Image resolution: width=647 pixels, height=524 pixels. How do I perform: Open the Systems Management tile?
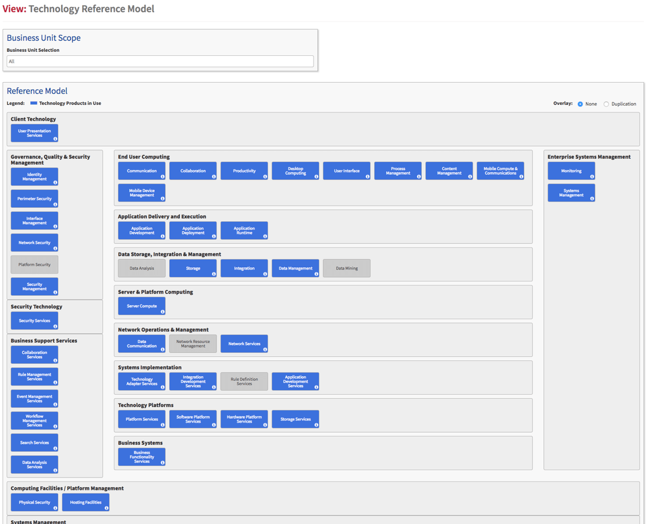571,193
